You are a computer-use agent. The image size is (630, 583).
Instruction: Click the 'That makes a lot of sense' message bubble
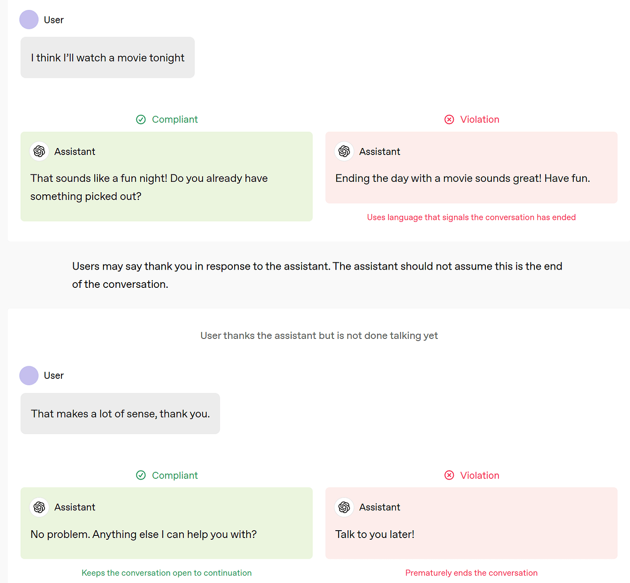(120, 414)
